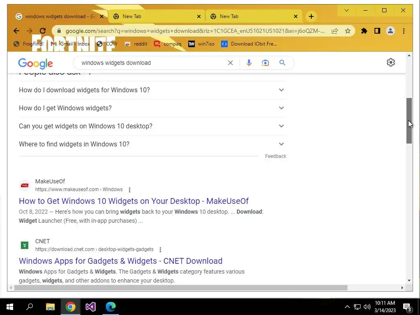Click the horizontal scrollbar right arrow

[402, 288]
